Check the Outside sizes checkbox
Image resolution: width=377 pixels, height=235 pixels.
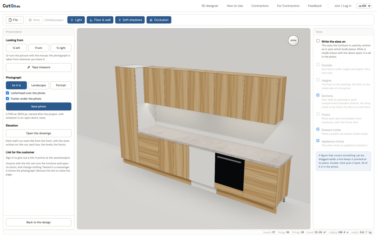pyautogui.click(x=318, y=64)
